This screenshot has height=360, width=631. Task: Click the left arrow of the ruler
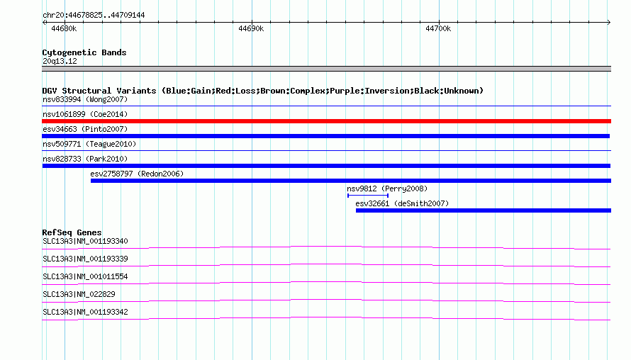click(44, 22)
